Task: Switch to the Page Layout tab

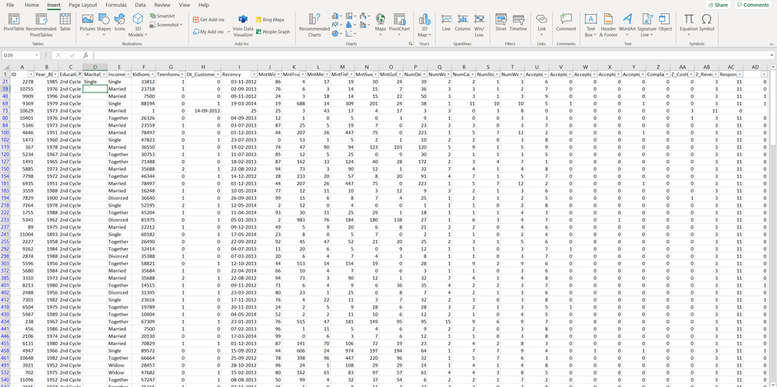Action: 83,5
